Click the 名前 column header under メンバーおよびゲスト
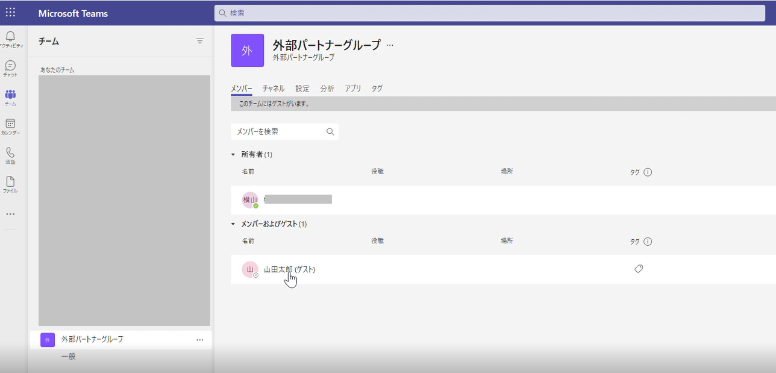Screen dimensions: 776x373 click(x=248, y=241)
